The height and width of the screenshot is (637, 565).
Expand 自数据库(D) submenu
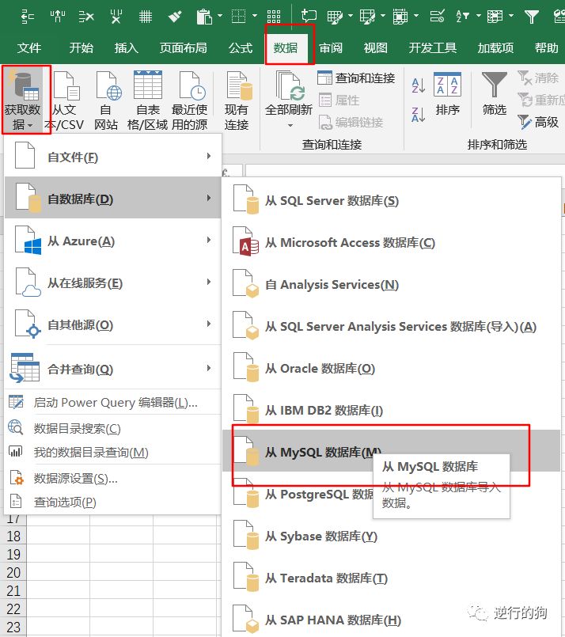(x=112, y=198)
